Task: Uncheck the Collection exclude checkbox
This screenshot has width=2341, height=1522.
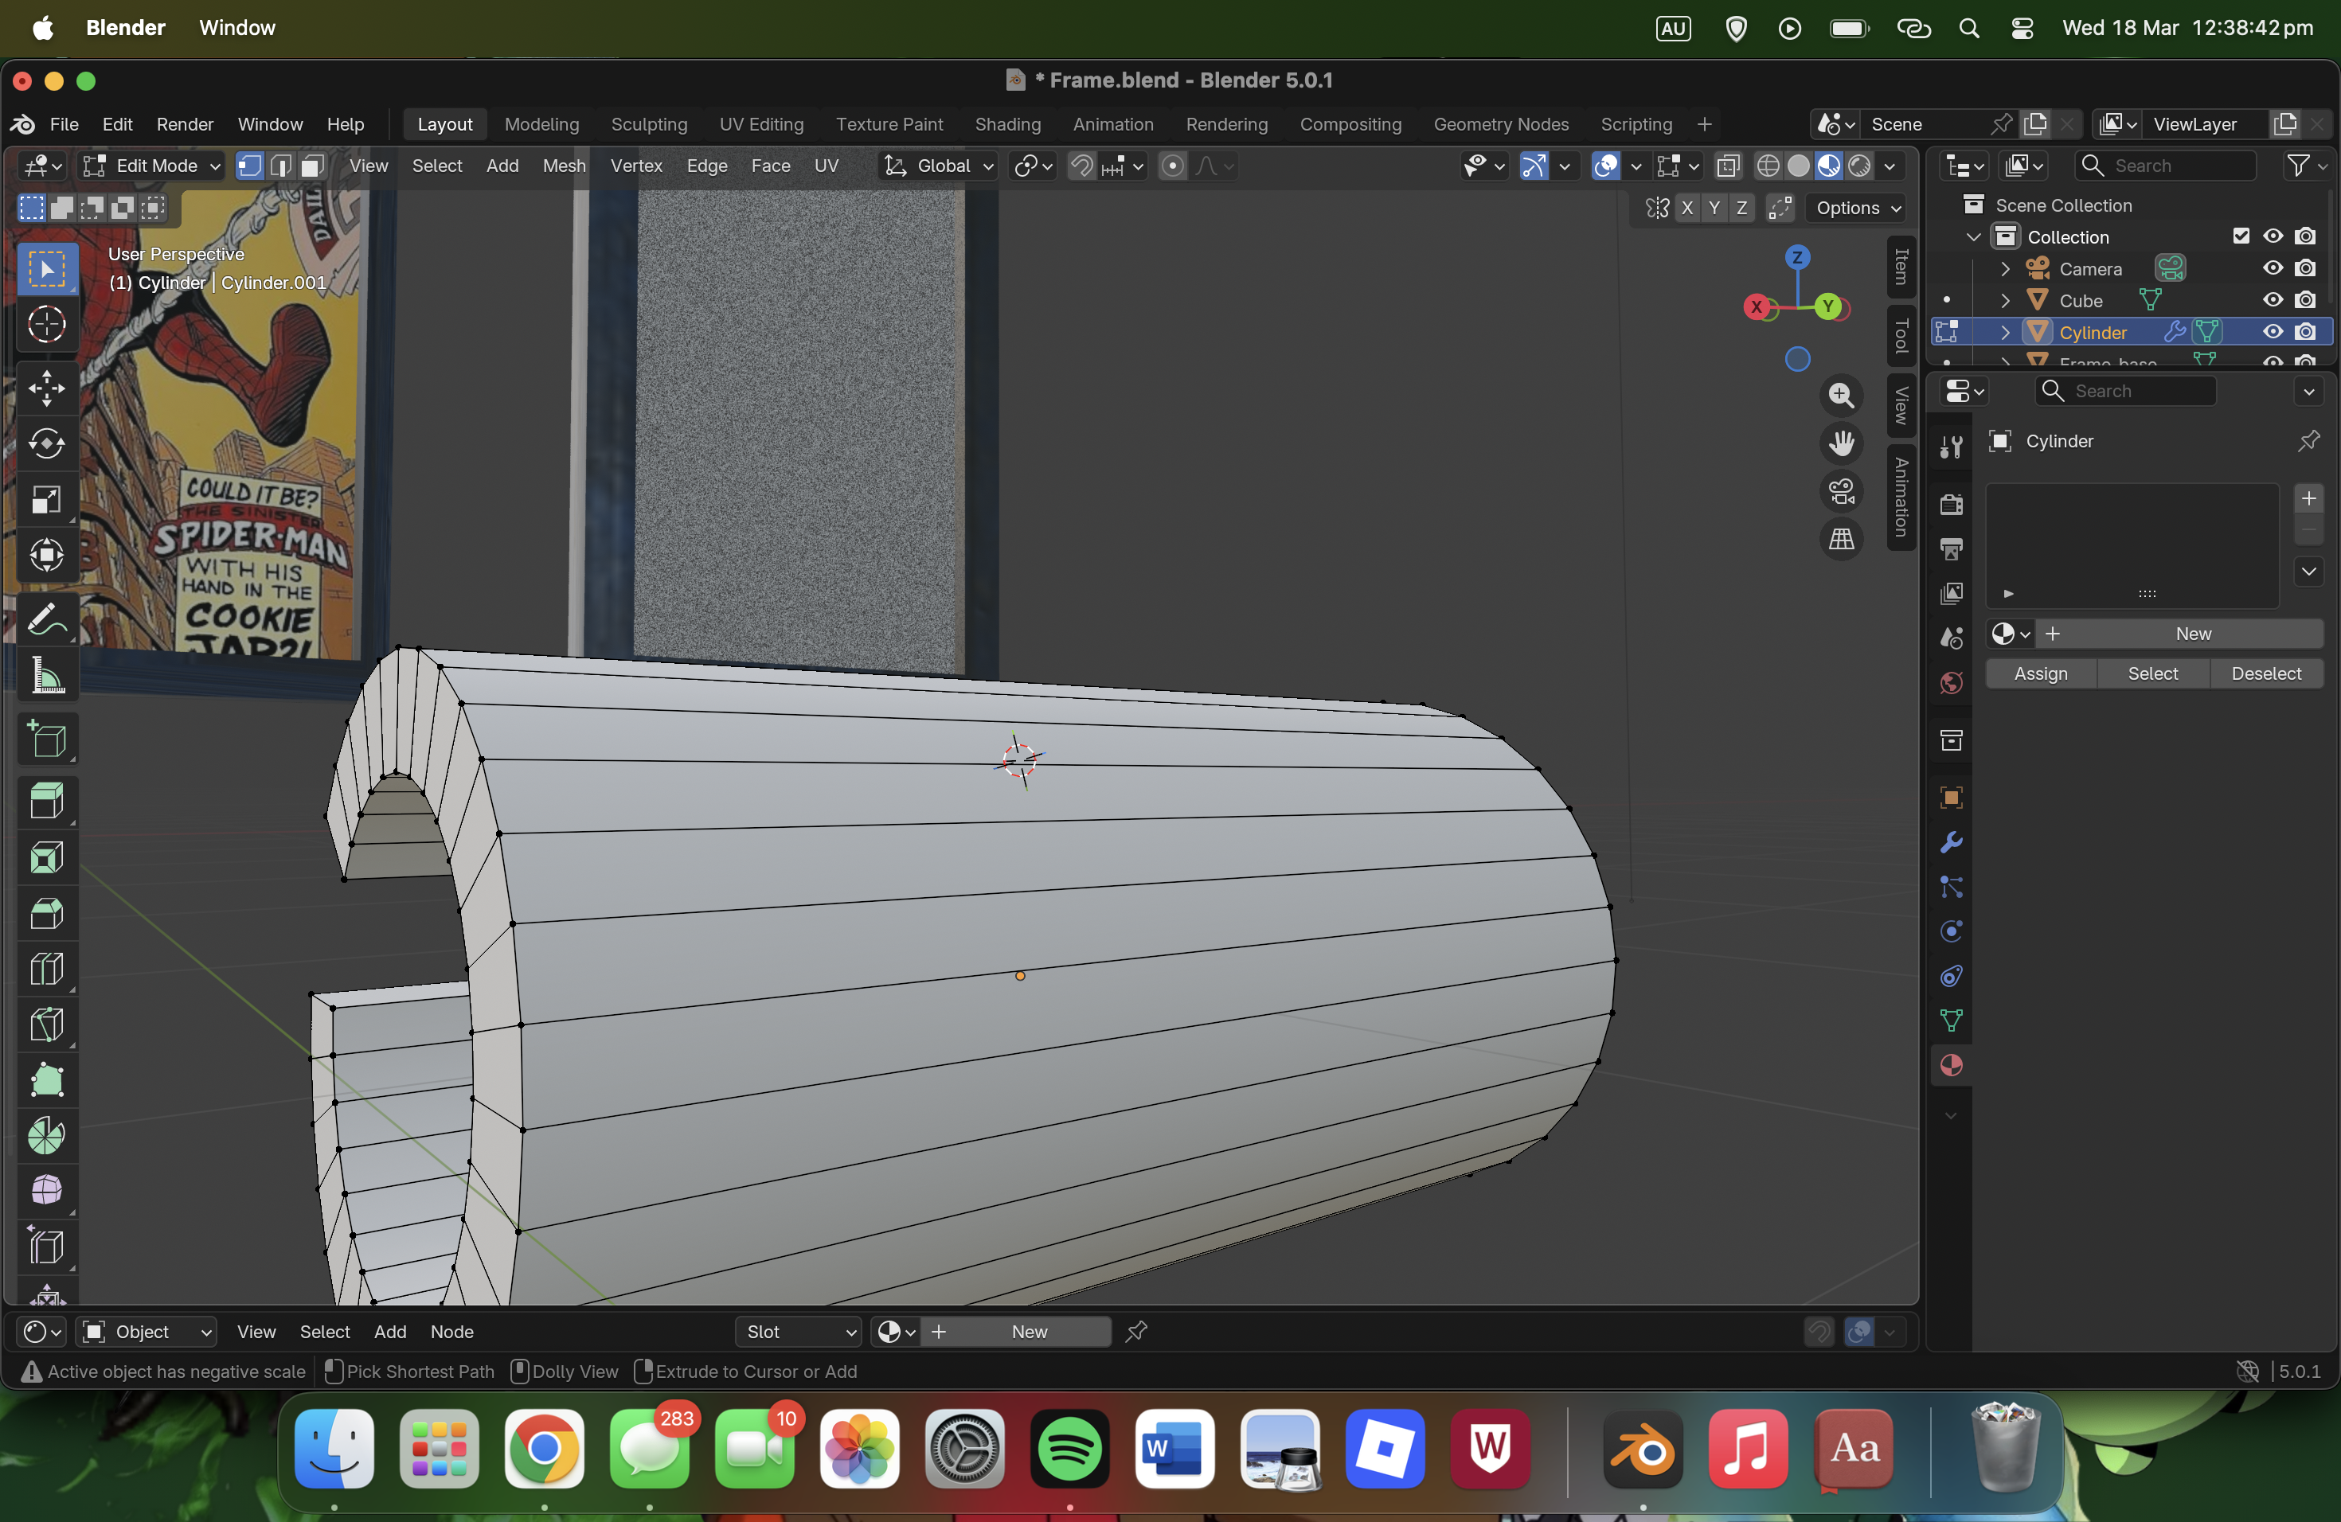Action: point(2241,236)
